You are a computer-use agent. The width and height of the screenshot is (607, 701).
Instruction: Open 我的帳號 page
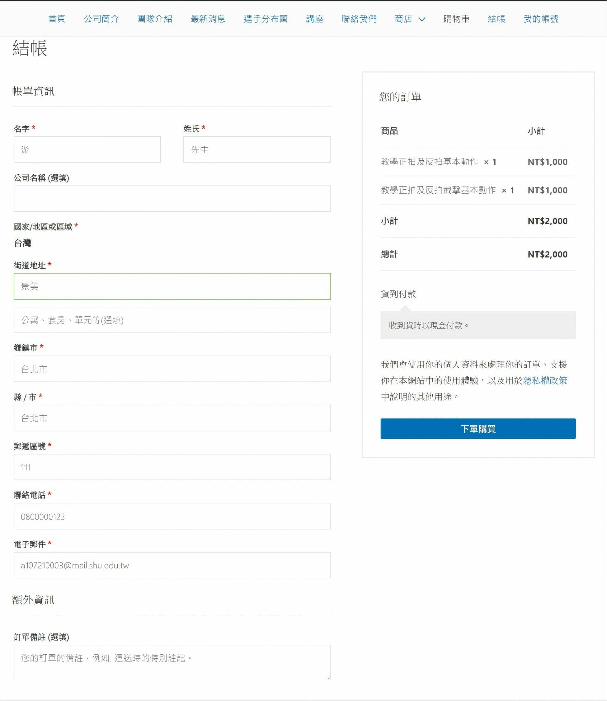click(541, 19)
